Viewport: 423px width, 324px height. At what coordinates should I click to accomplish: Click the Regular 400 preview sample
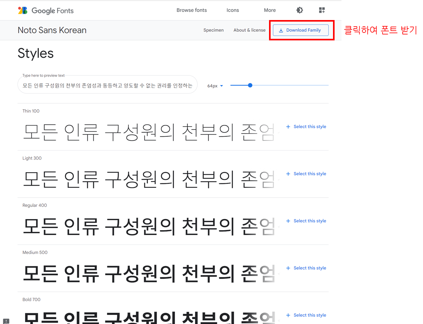coord(149,226)
